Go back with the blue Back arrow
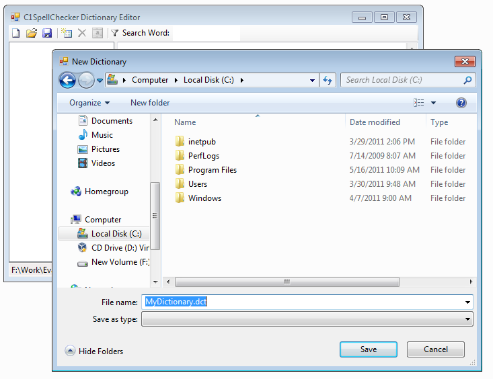Screen dimensions: 493x379 point(67,81)
